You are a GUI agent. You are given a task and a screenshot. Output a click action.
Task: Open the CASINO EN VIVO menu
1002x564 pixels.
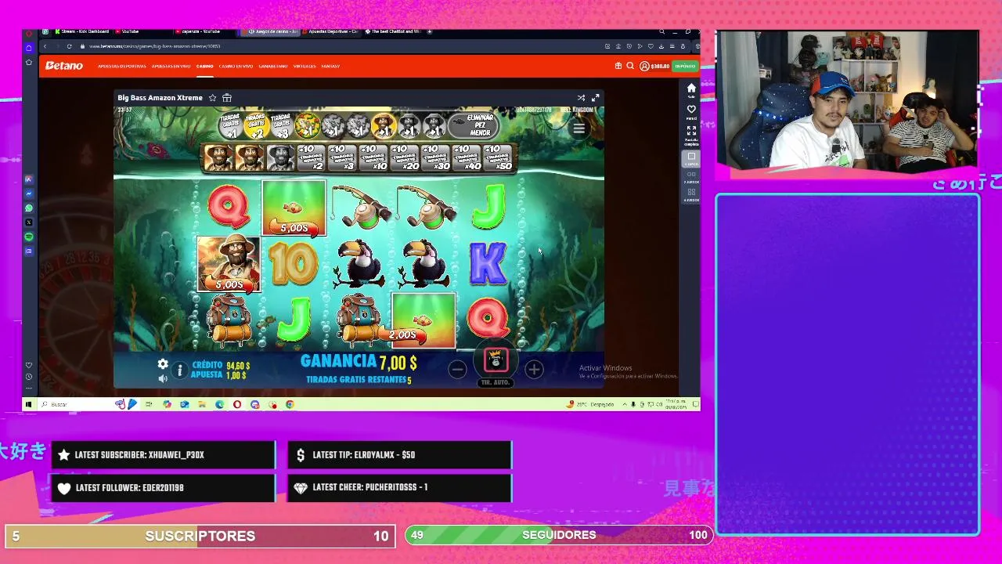pos(236,67)
